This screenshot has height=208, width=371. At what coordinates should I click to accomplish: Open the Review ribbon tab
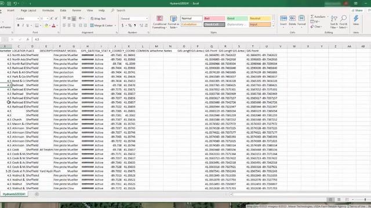click(77, 10)
